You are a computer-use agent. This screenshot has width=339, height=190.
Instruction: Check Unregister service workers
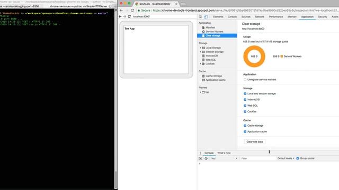click(x=245, y=80)
